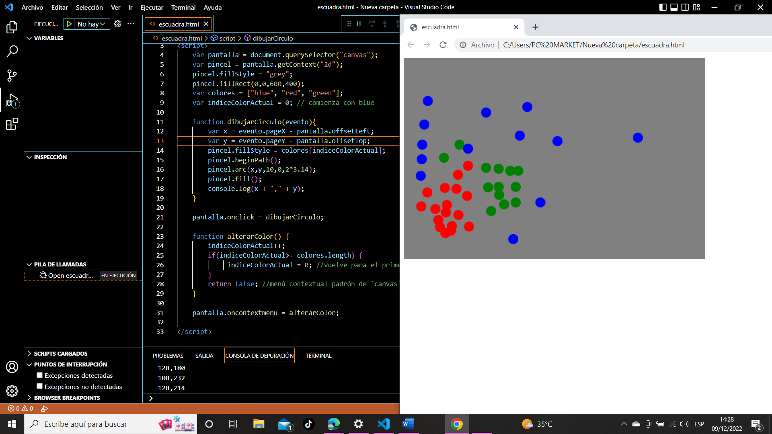View site information icon in address bar

tap(463, 45)
